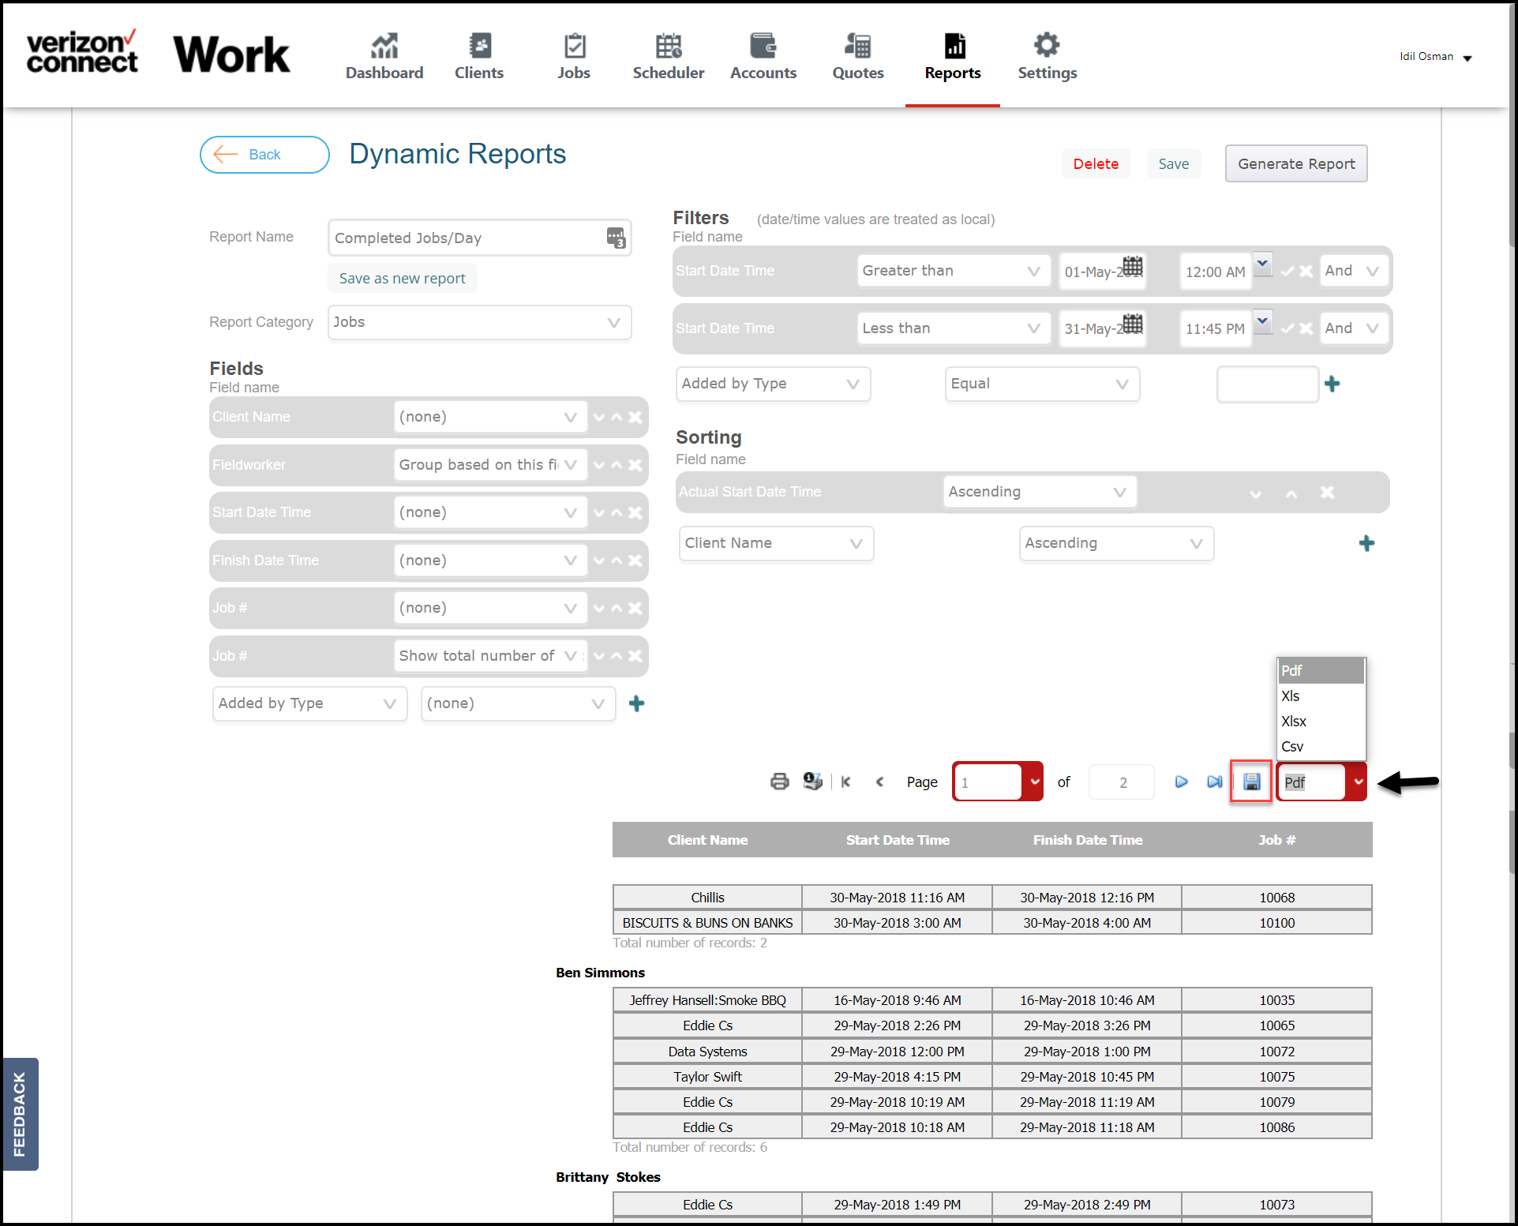Move Actual Start Date Time sort up
Viewport: 1518px width, 1226px height.
pos(1291,493)
